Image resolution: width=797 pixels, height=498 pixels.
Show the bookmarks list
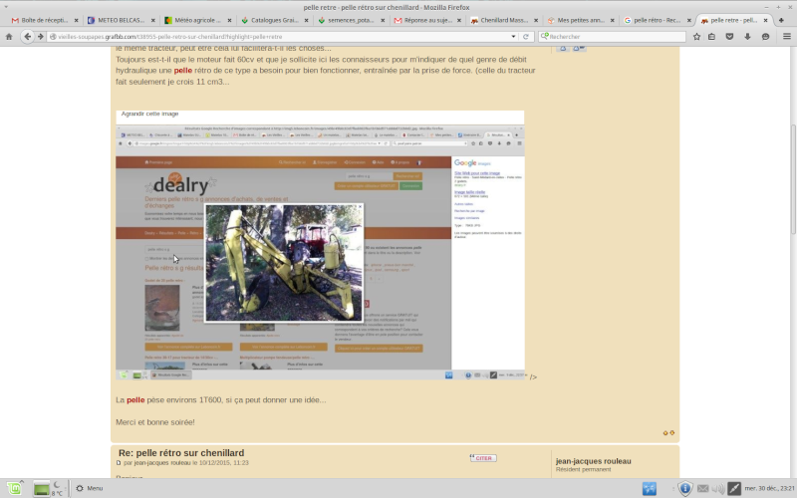(711, 37)
